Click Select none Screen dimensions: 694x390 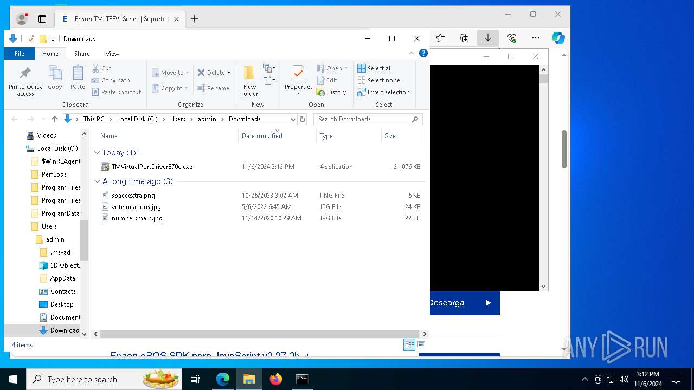pos(378,80)
